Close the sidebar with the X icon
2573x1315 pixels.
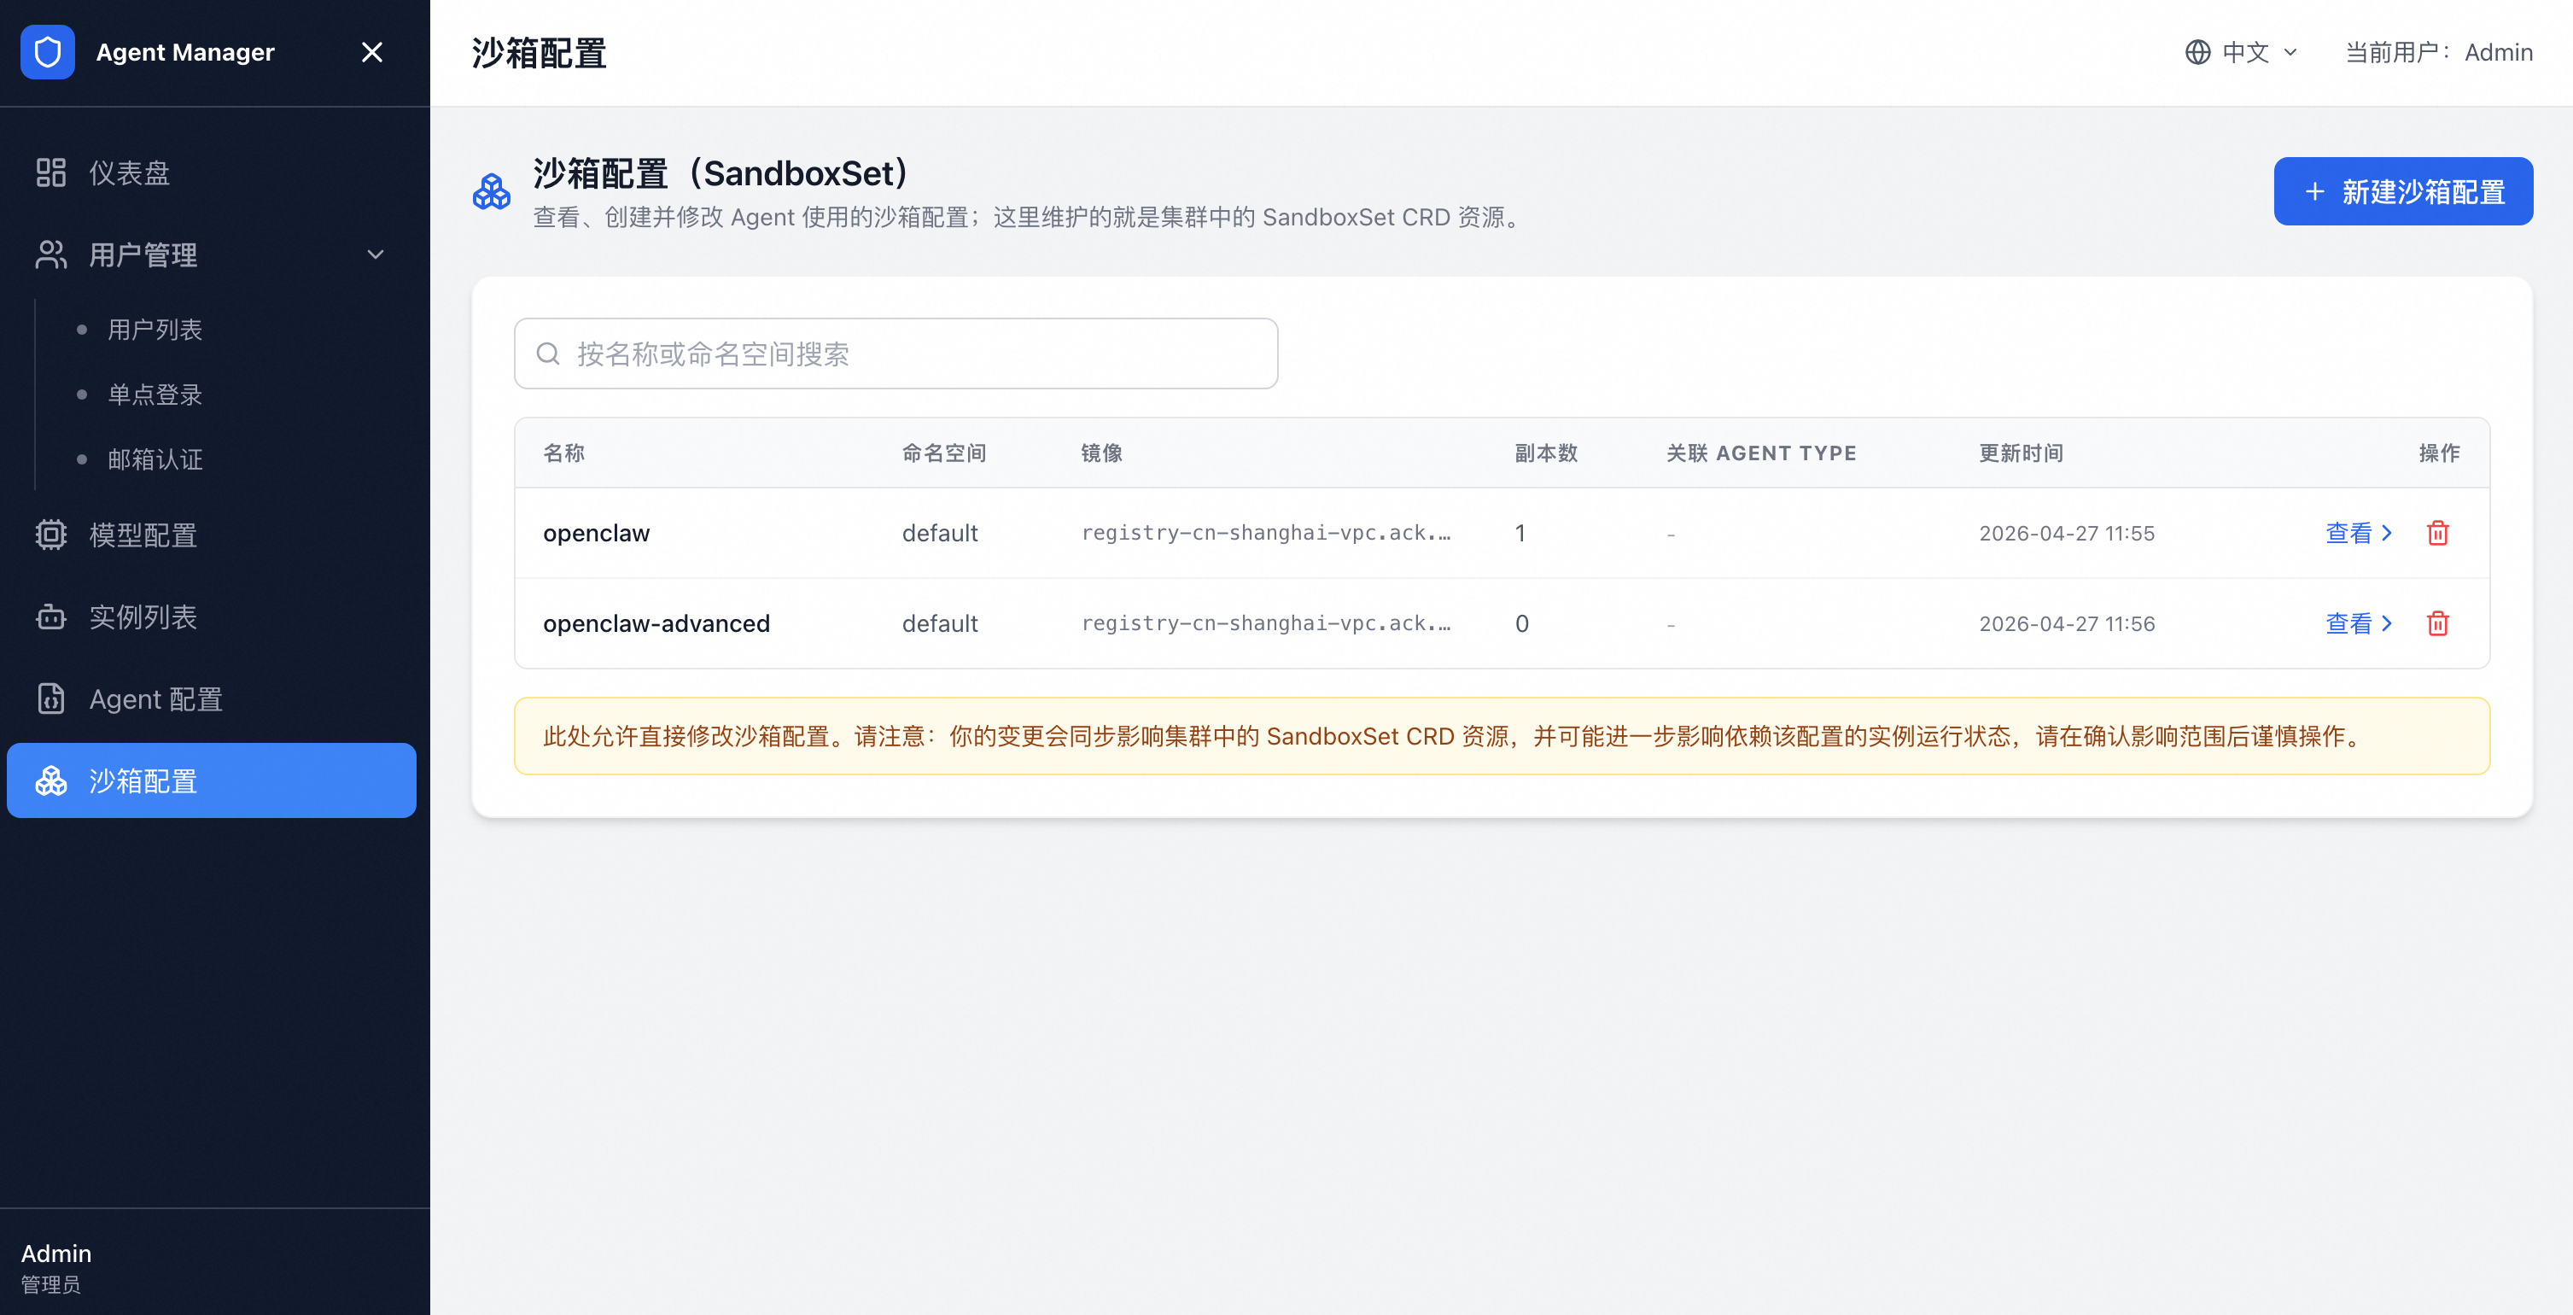[371, 52]
